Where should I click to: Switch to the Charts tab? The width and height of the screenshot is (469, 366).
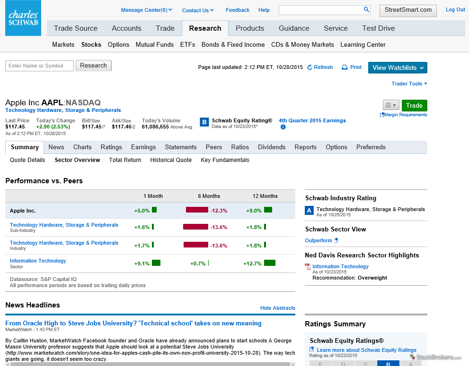click(x=82, y=147)
